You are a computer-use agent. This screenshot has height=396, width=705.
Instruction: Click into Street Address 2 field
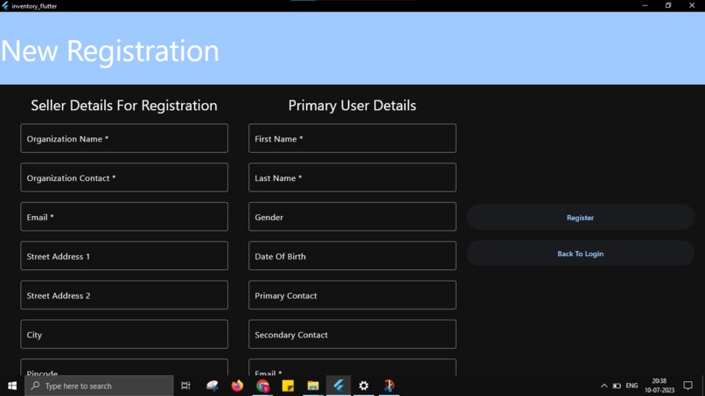point(124,295)
